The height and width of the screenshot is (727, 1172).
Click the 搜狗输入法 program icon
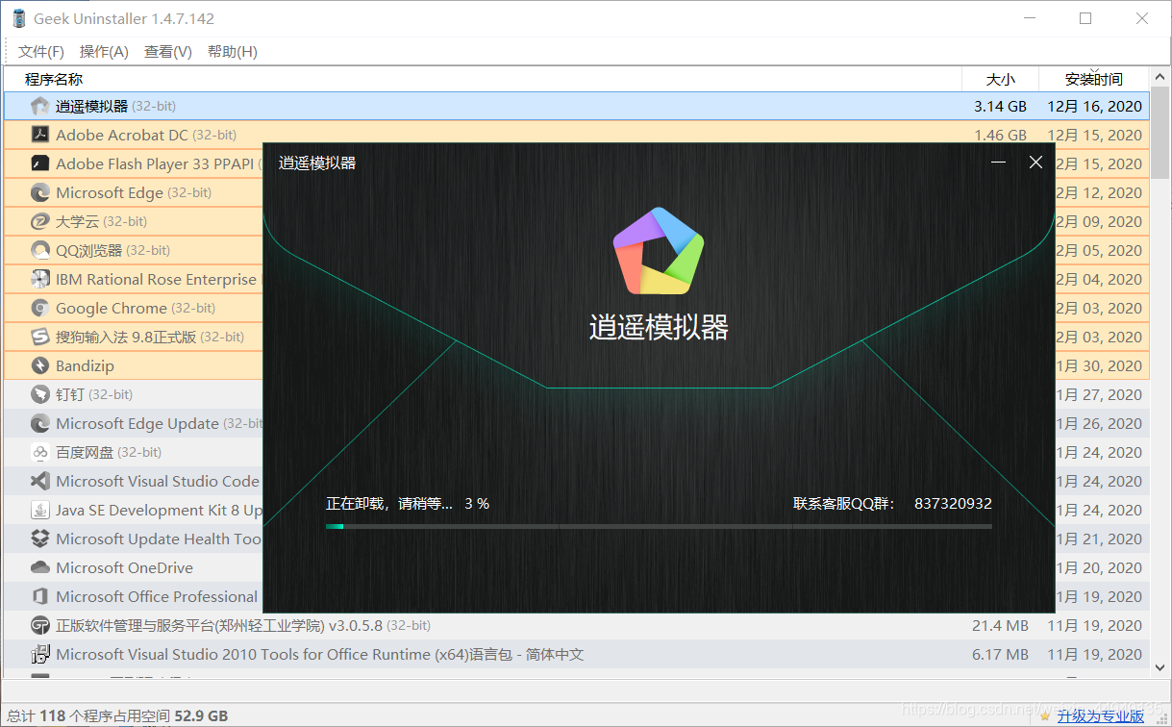pos(39,337)
